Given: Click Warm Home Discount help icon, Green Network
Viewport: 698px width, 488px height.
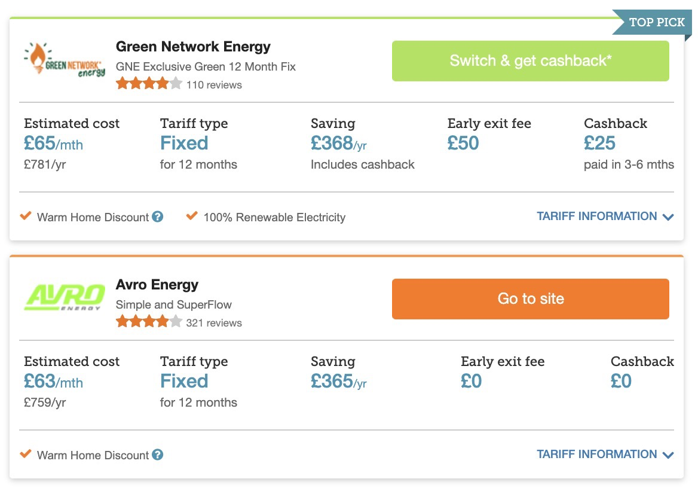Looking at the screenshot, I should click(158, 217).
